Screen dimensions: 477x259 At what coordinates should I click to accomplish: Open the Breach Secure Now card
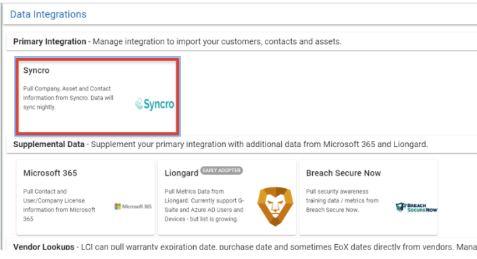(368, 197)
